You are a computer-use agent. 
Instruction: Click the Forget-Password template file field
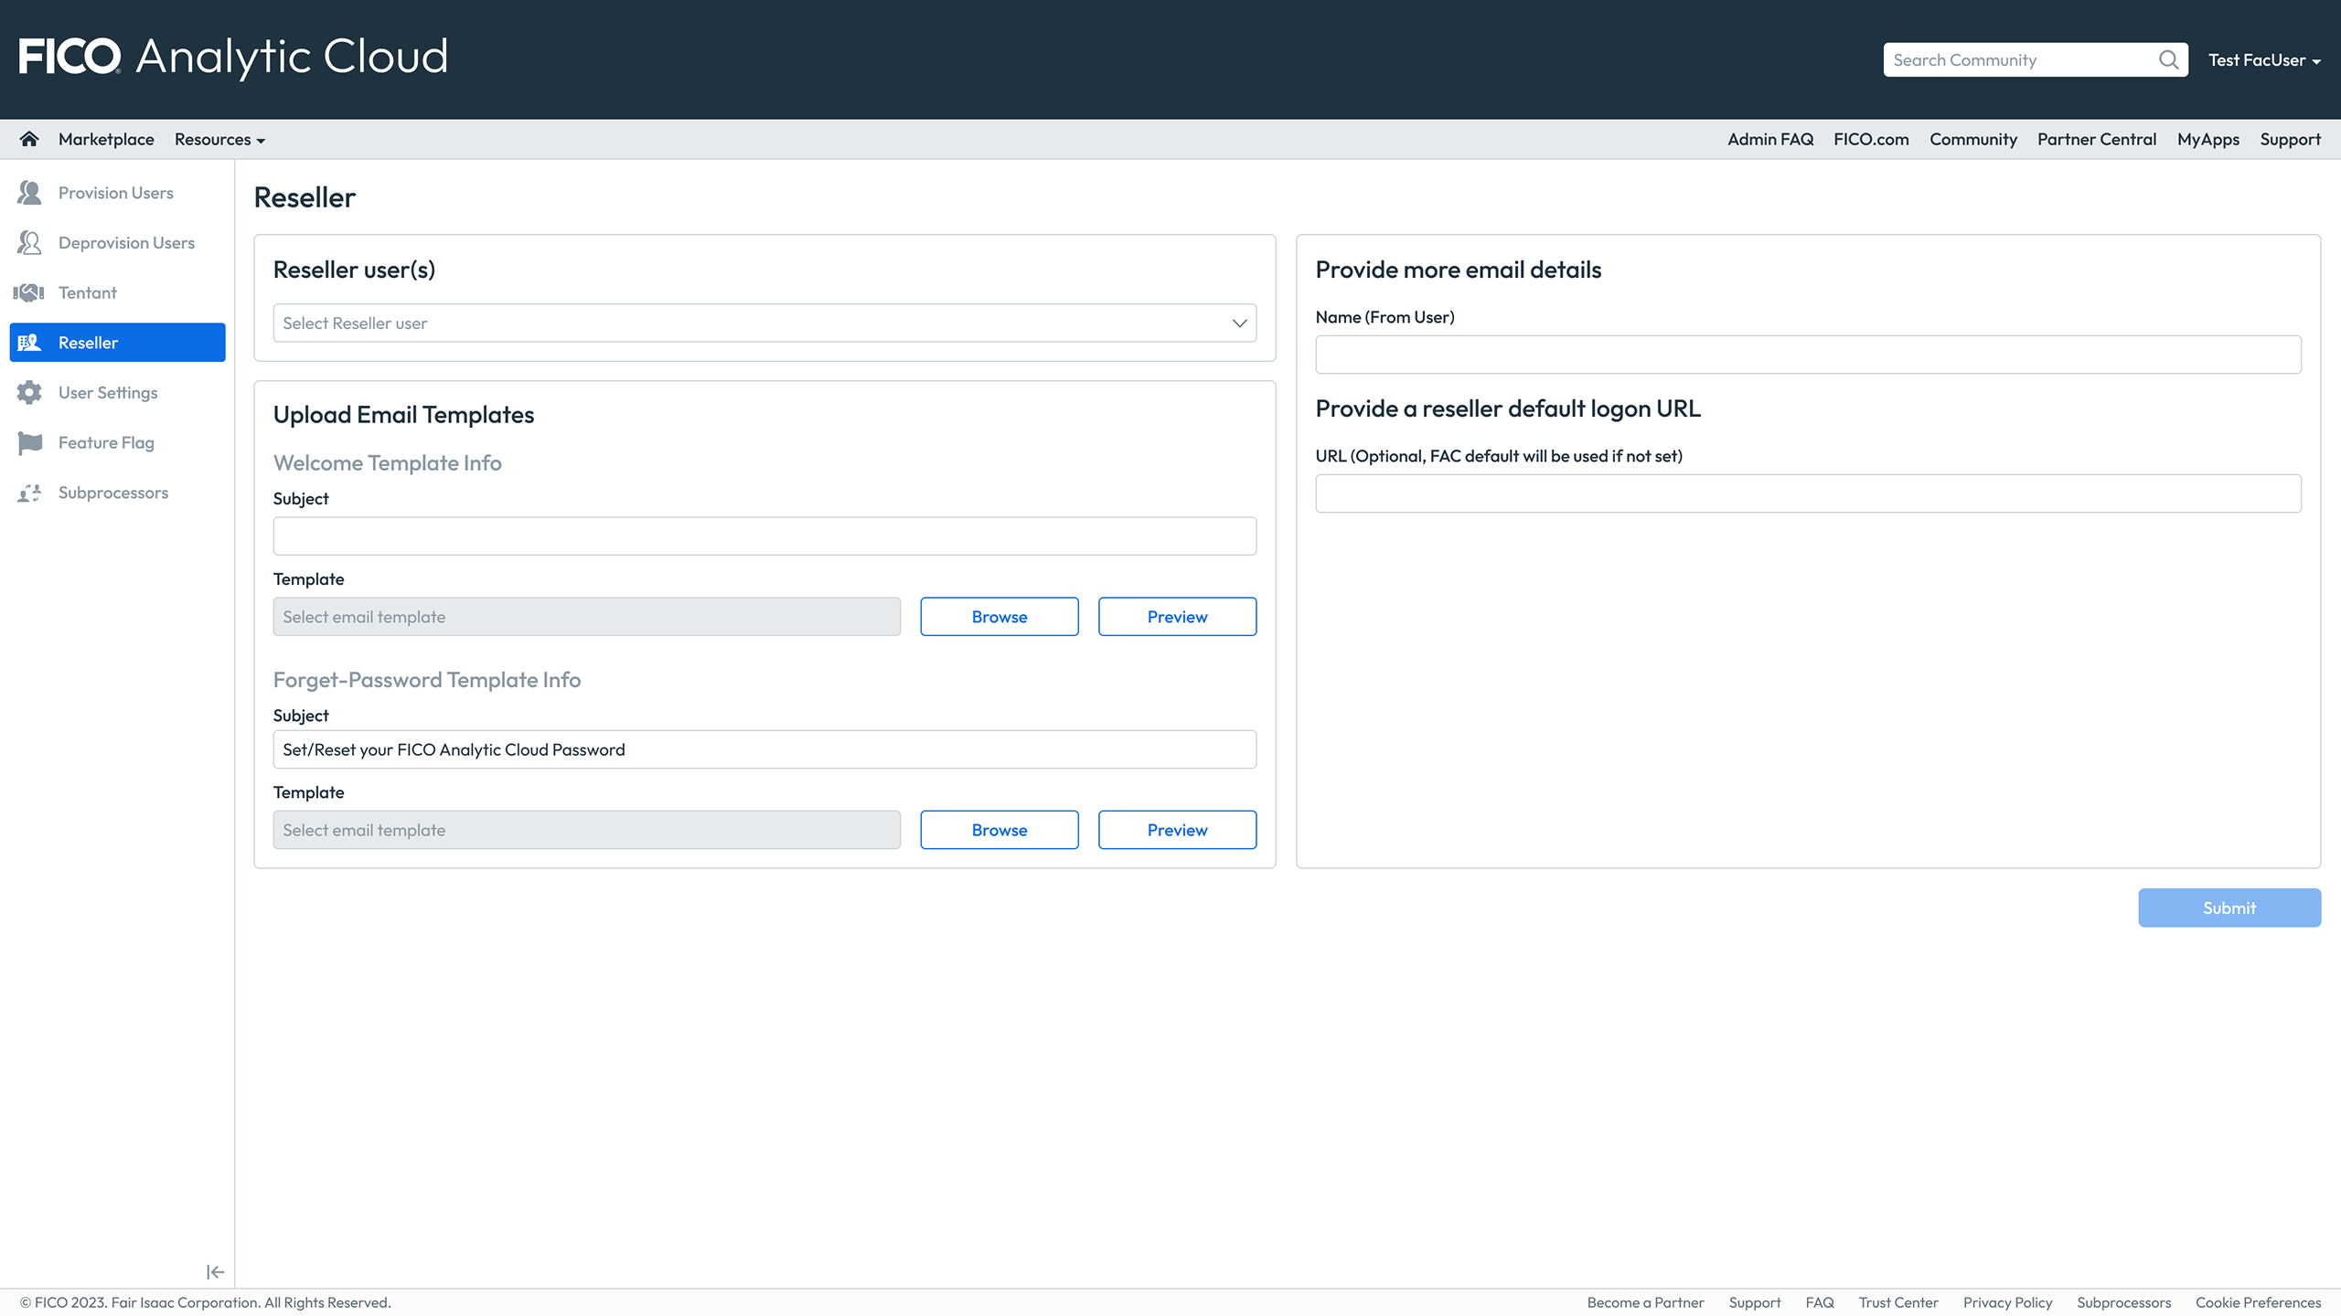(587, 830)
